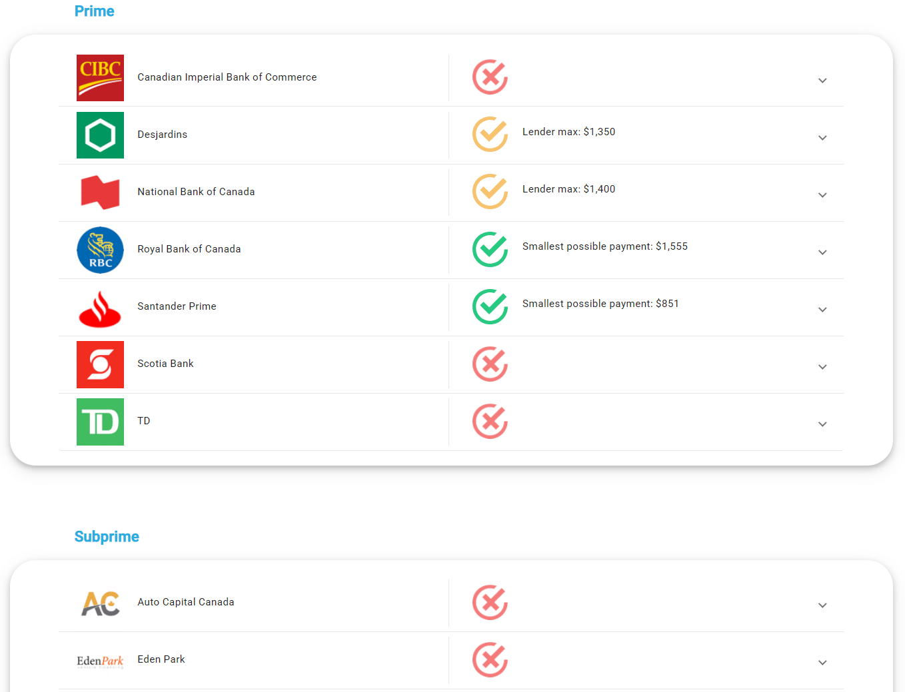Click the red declined icon for TD

click(490, 421)
